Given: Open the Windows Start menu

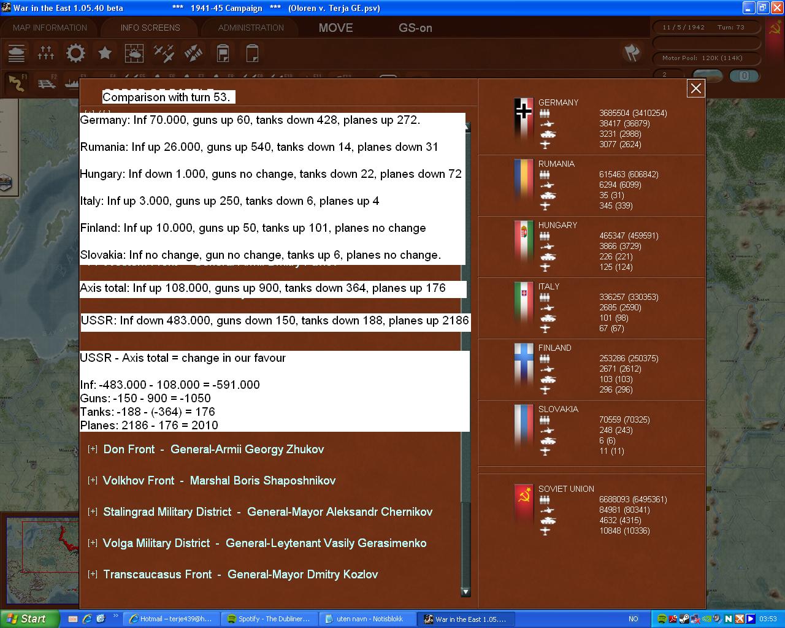Looking at the screenshot, I should (29, 619).
